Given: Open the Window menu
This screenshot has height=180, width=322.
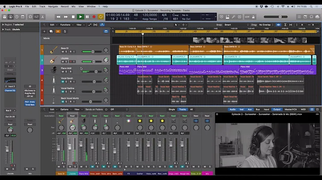Looking at the screenshot, I should tap(91, 7).
